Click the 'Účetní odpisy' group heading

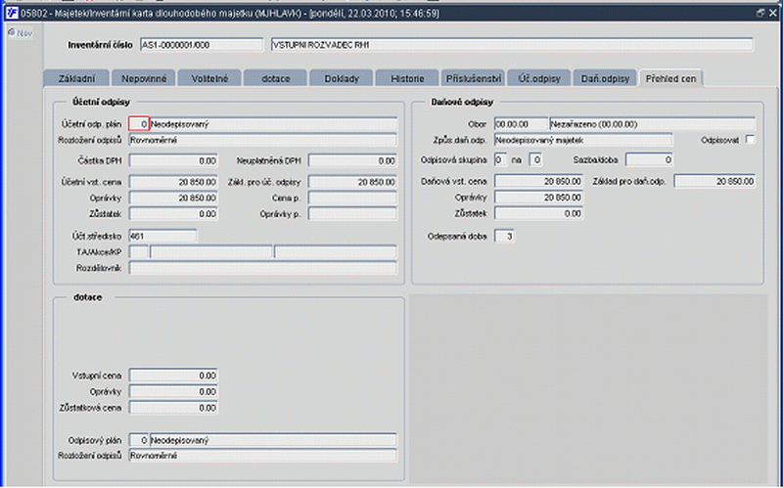coord(101,102)
